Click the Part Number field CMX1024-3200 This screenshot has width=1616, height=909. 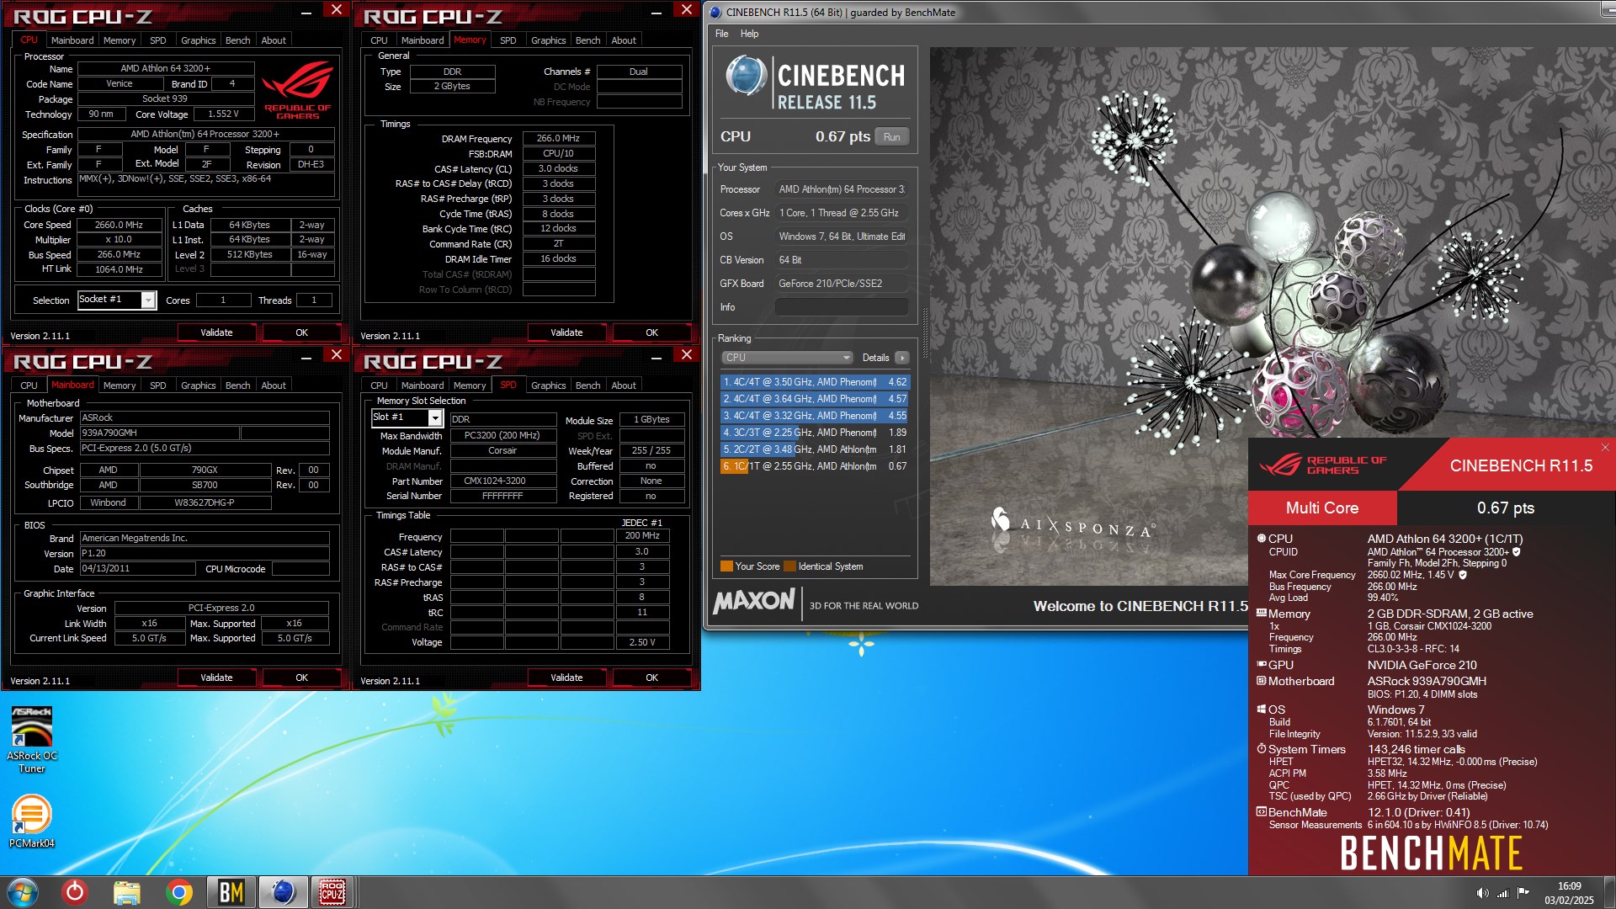click(x=503, y=481)
